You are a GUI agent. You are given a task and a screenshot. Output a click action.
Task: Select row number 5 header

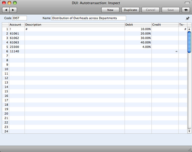point(6,47)
